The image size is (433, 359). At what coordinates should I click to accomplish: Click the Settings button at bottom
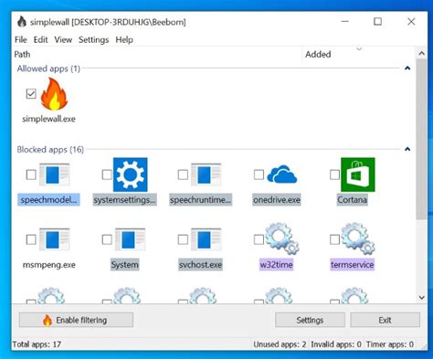[x=310, y=320]
